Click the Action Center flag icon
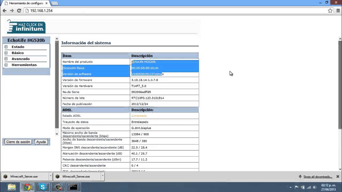This screenshot has width=342, height=192. click(297, 187)
